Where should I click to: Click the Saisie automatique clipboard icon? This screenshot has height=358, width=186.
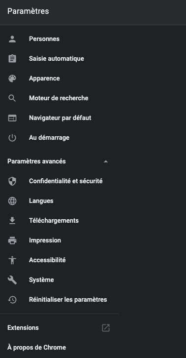point(12,59)
